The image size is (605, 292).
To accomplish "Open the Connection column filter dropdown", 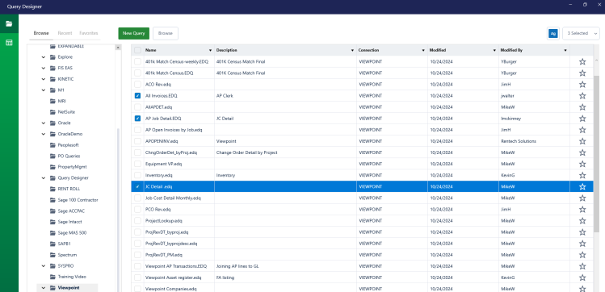I will point(423,51).
